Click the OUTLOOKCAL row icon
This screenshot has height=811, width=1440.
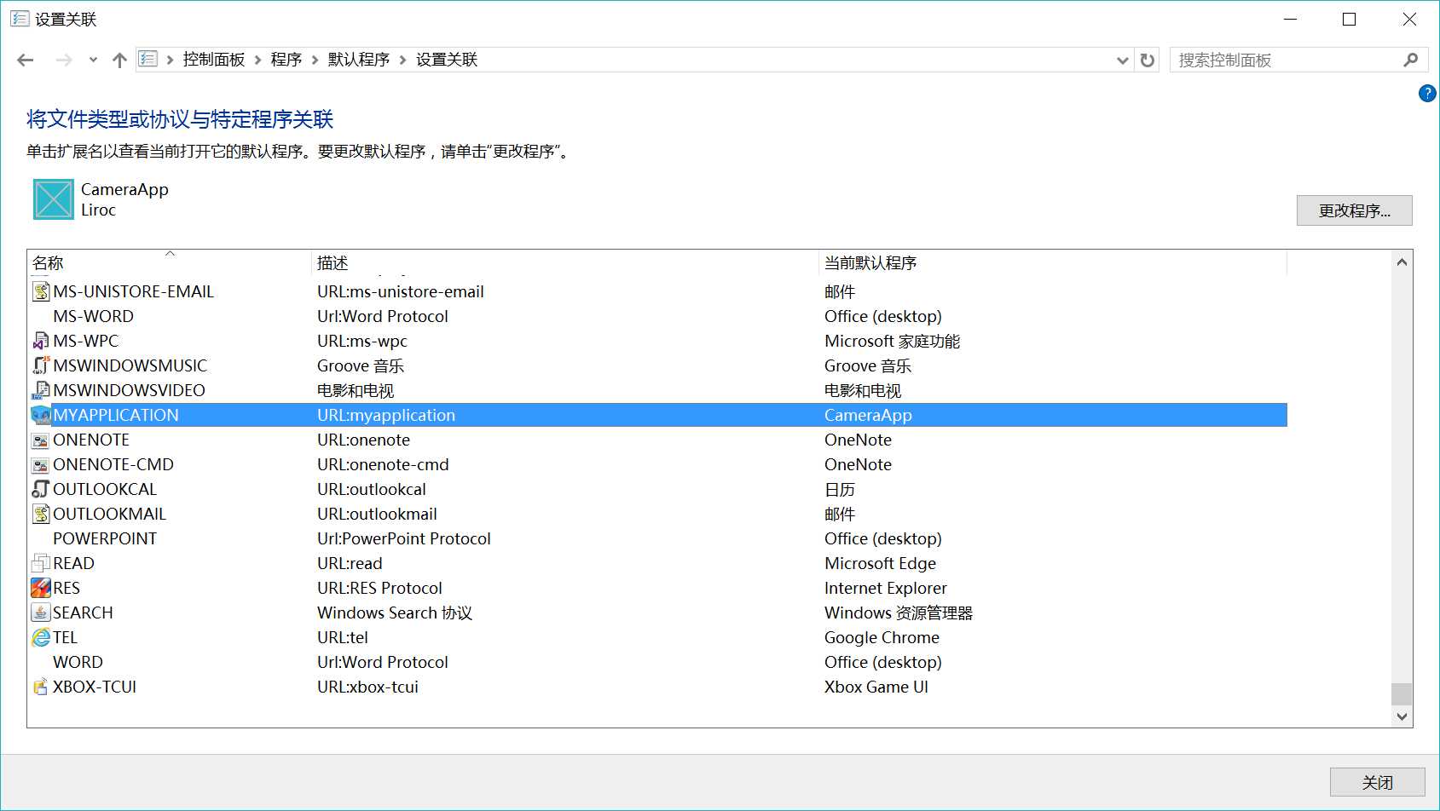click(x=41, y=489)
